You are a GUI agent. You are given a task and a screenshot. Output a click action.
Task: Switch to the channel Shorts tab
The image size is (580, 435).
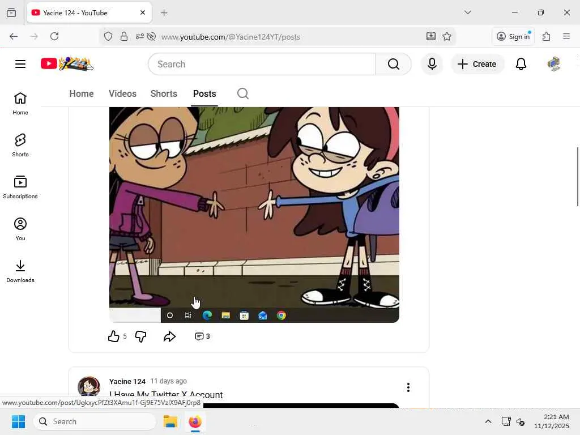pos(164,93)
